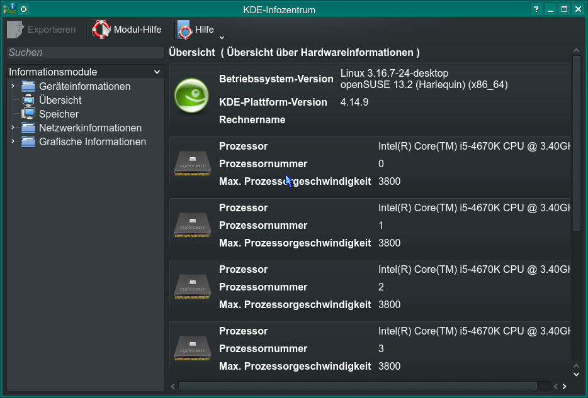Click the Hilfe lifebuoy book icon
588x398 pixels.
click(x=184, y=30)
